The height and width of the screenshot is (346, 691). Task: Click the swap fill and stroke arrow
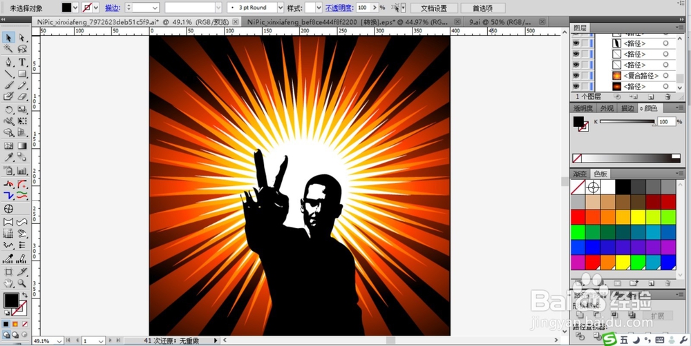click(x=25, y=294)
